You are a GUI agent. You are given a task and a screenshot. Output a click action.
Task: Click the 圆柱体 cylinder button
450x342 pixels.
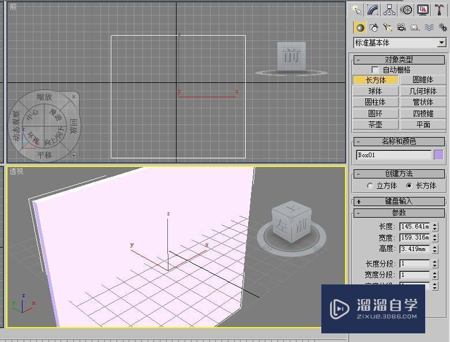click(376, 102)
